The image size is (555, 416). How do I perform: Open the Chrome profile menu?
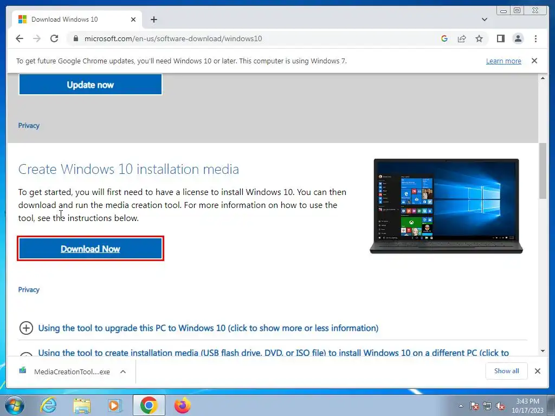[x=518, y=38]
